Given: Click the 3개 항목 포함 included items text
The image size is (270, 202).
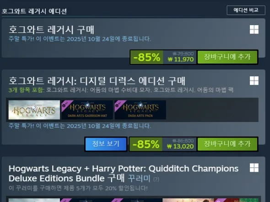Looking at the screenshot, I should [27, 90].
